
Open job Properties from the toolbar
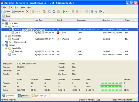18,11
